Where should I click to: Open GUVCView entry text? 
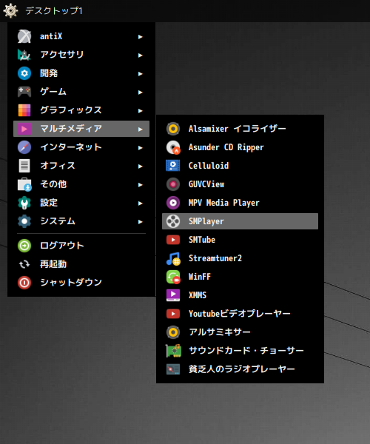206,184
